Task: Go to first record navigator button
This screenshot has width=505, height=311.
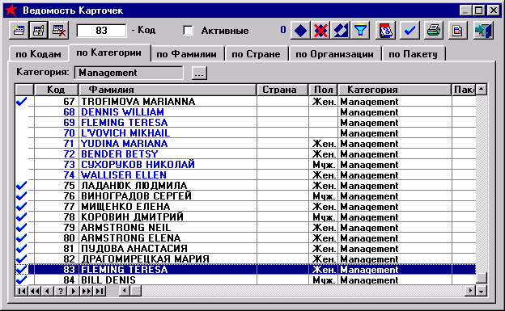Action: pos(22,291)
